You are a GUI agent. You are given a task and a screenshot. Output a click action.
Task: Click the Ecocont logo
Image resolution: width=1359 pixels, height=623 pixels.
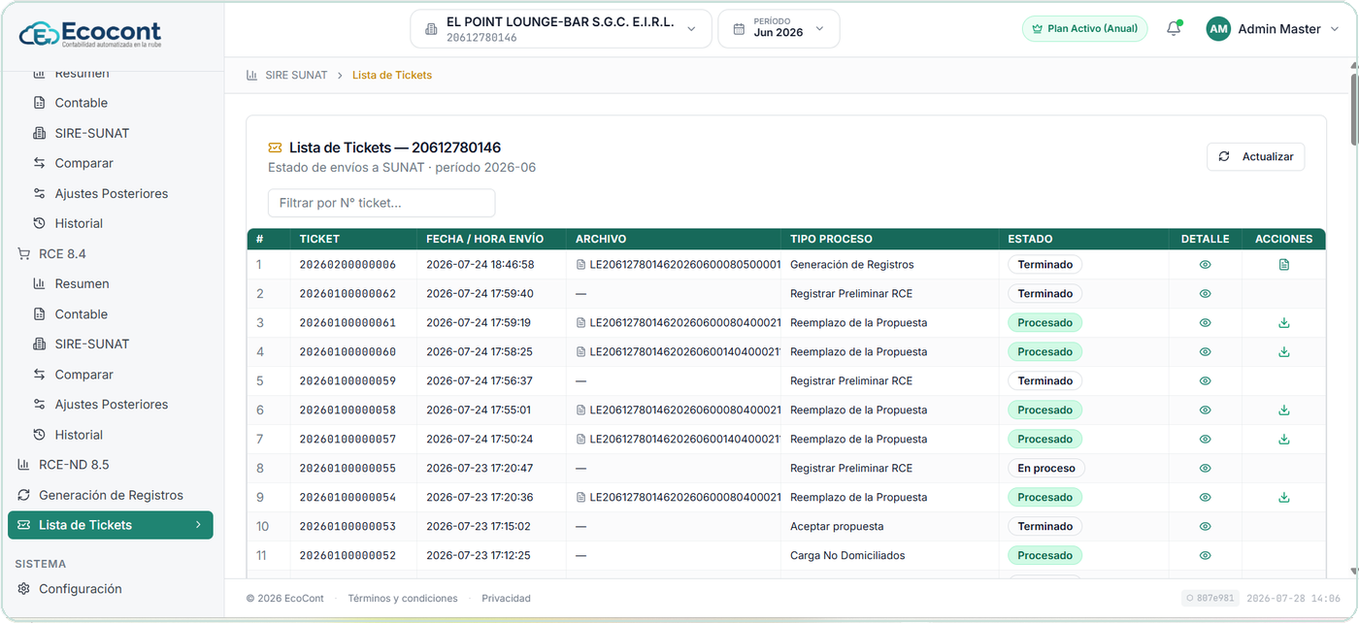[x=90, y=34]
